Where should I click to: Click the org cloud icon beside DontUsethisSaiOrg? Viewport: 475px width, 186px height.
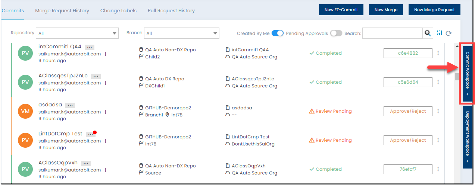228,144
